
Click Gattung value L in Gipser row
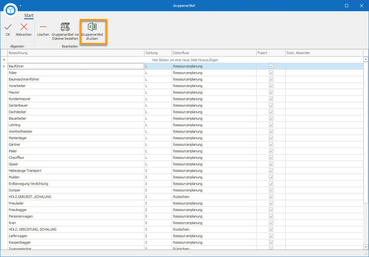(146, 164)
